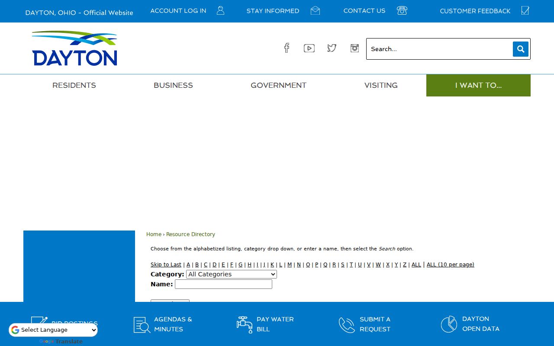This screenshot has height=346, width=554.
Task: Open the Visiting menu
Action: point(381,85)
